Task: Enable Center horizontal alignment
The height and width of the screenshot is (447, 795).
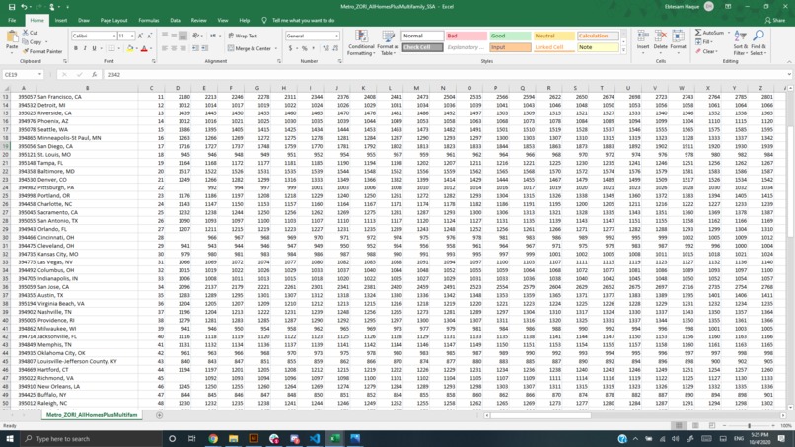Action: [x=174, y=48]
